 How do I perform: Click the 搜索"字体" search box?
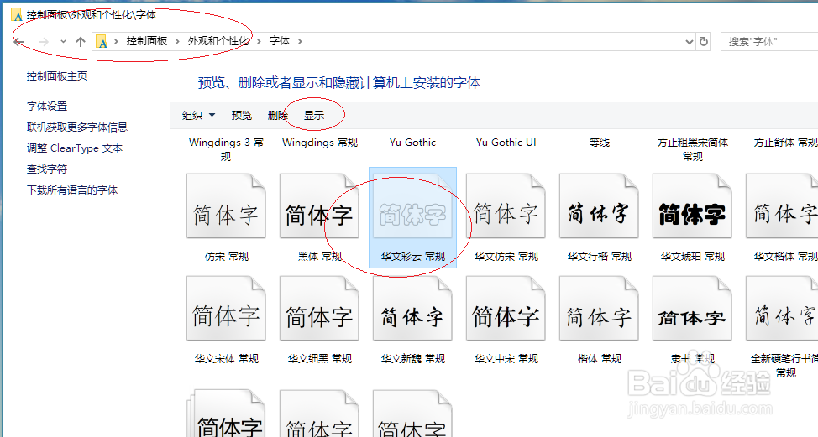coord(769,42)
